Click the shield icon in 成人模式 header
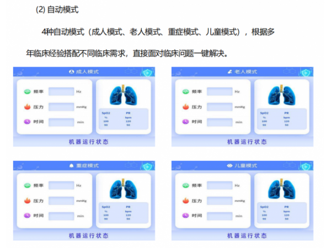This screenshot has height=248, width=331. (x=147, y=72)
